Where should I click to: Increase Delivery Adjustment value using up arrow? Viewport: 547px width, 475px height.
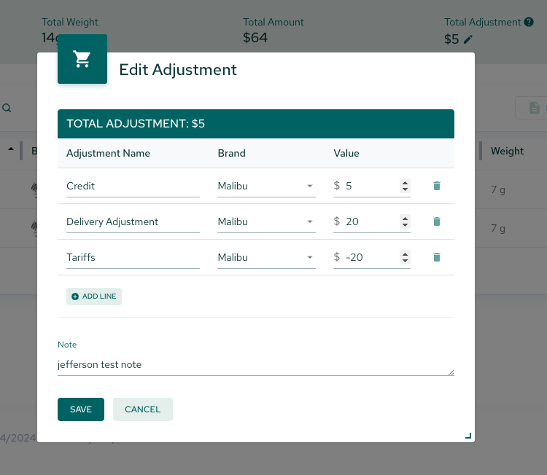coord(405,219)
